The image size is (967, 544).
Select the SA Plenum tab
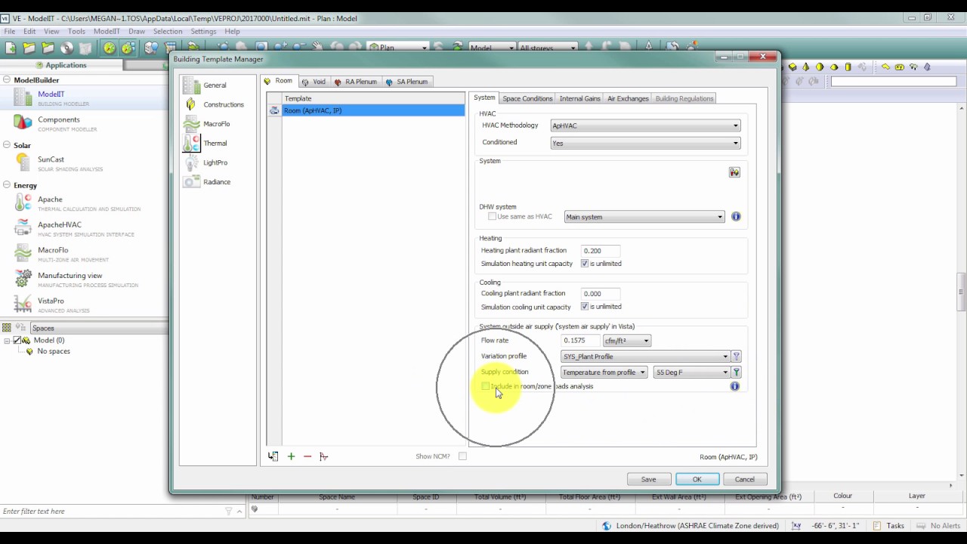(406, 82)
